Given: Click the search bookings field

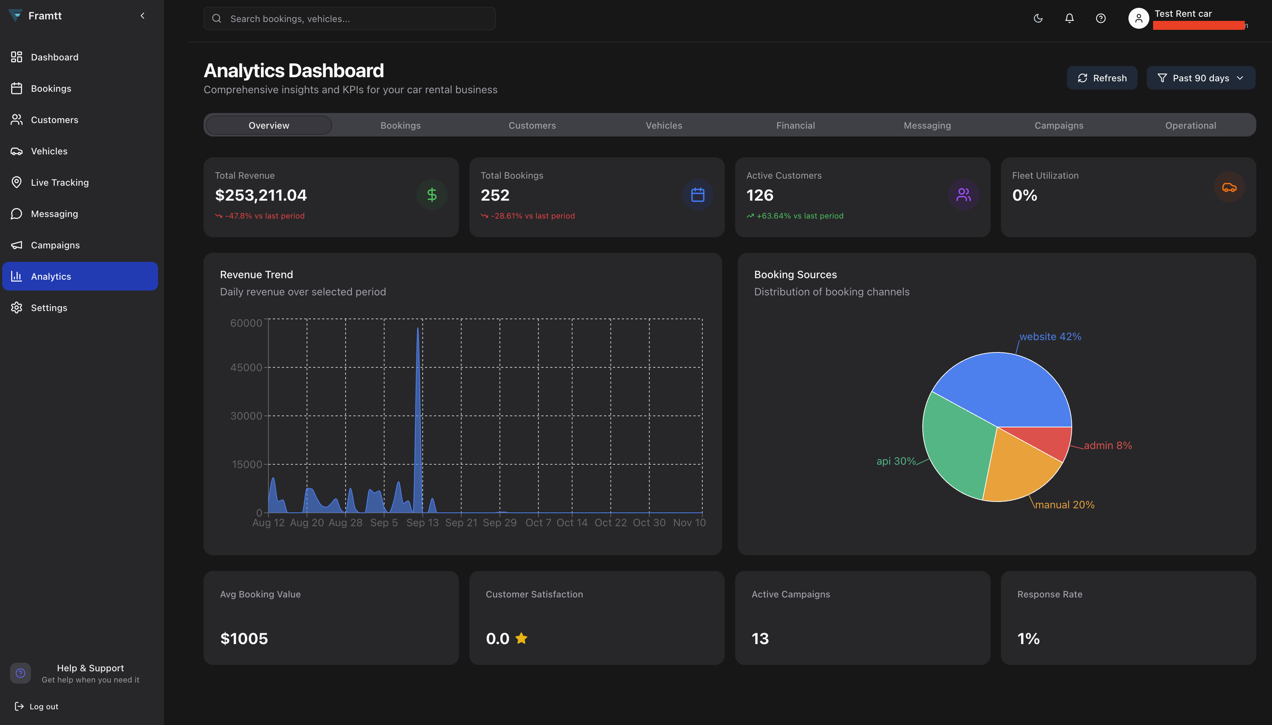Looking at the screenshot, I should click(x=349, y=18).
